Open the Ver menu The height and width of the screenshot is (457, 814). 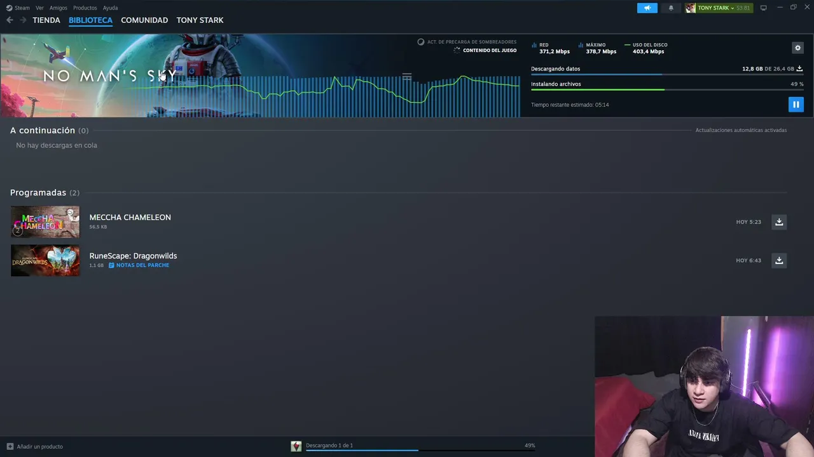click(x=39, y=8)
